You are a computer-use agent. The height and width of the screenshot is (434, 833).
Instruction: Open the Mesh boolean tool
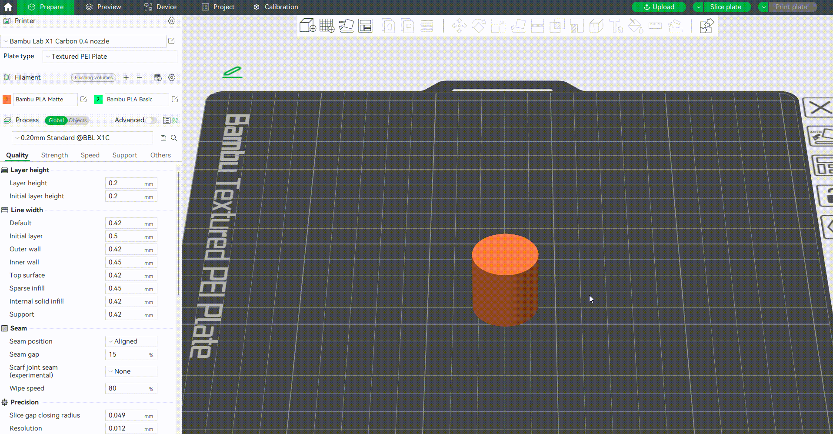coord(557,26)
